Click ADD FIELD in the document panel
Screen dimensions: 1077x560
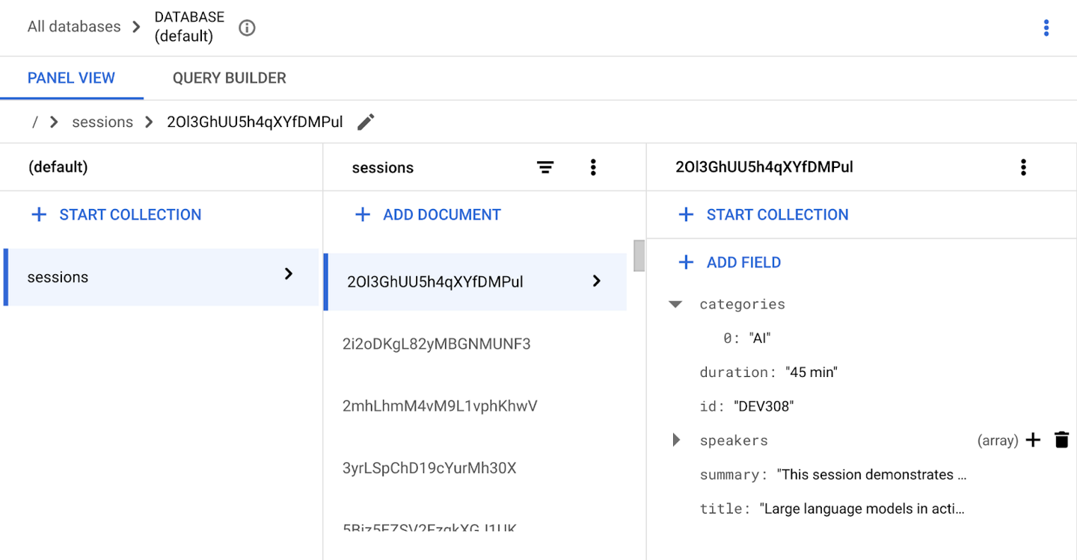point(728,262)
